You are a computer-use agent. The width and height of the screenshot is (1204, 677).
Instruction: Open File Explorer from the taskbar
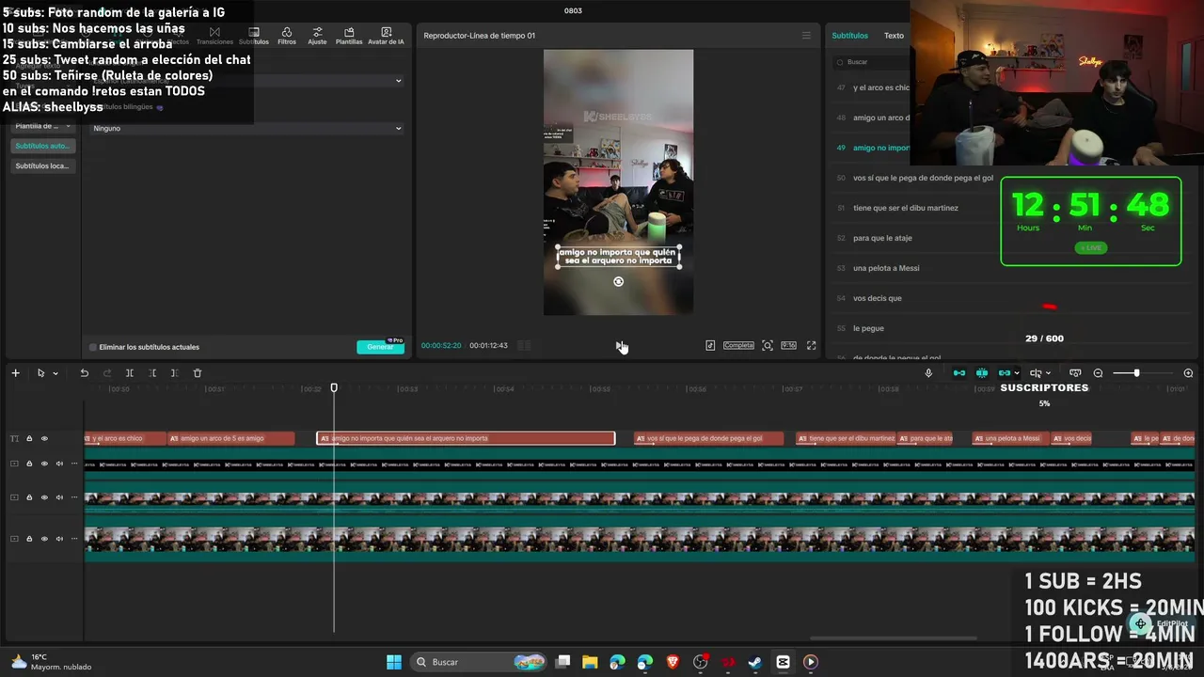[x=590, y=662]
